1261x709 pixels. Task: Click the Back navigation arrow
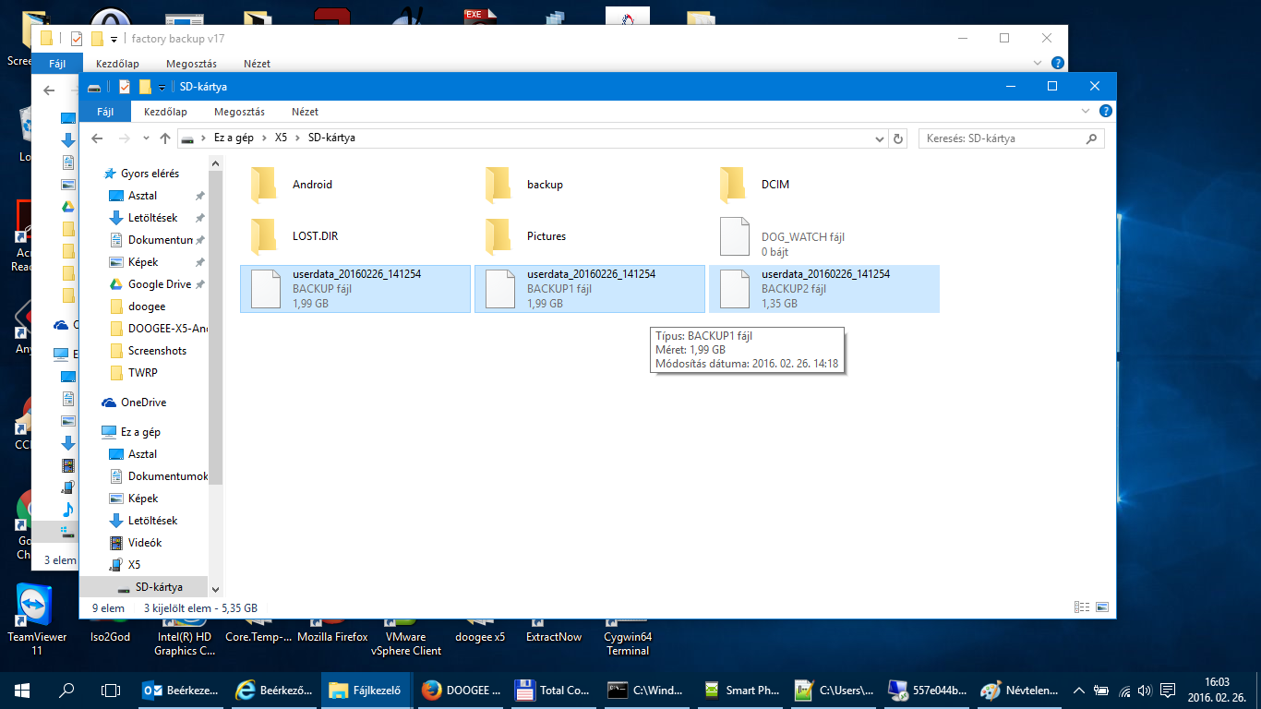tap(97, 138)
